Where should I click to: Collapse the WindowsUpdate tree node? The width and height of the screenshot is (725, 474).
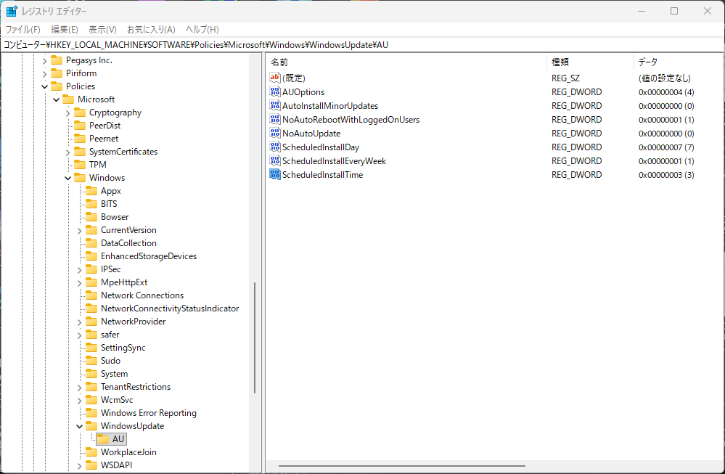click(x=80, y=426)
